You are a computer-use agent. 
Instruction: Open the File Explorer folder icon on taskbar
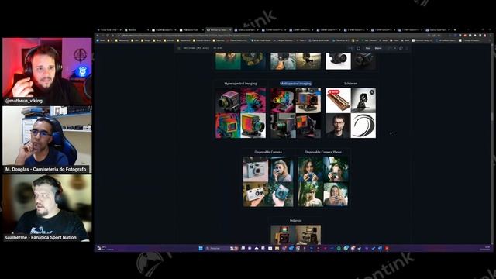pyautogui.click(x=277, y=249)
